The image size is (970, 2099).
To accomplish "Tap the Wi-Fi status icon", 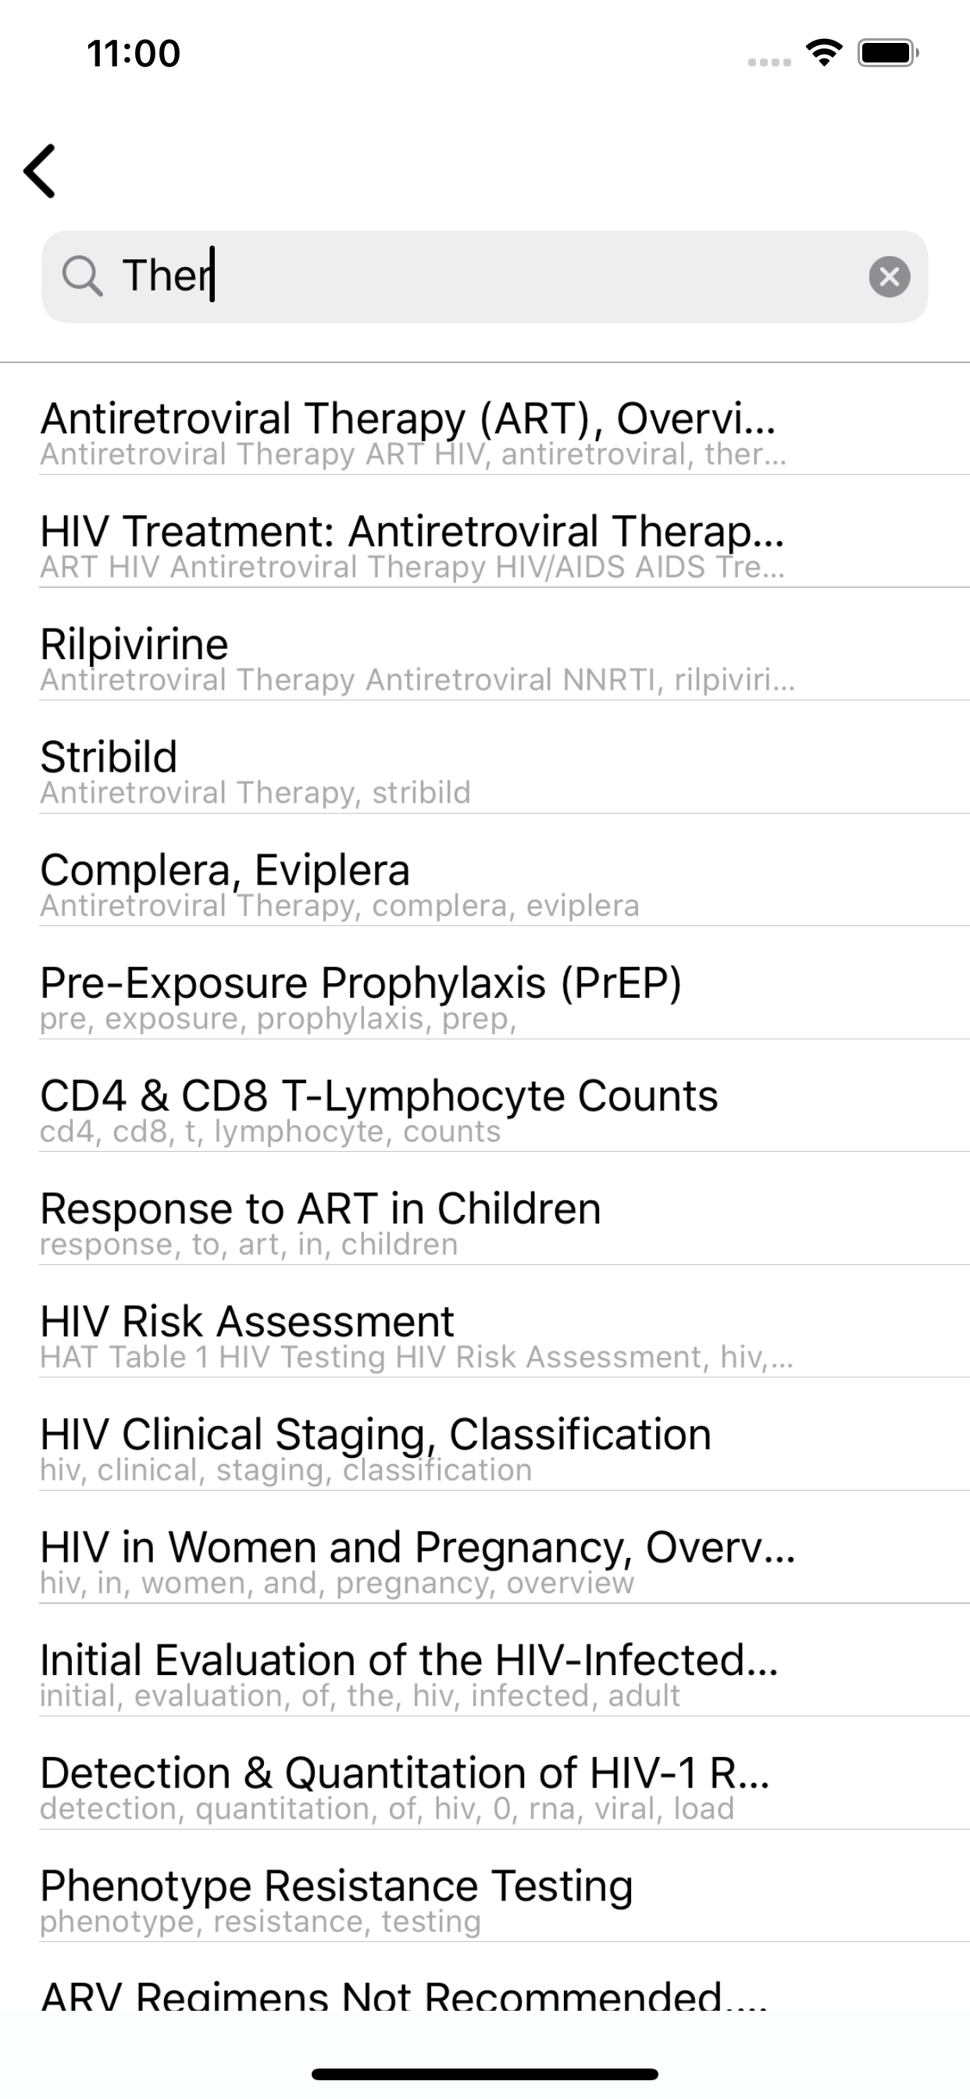I will [x=823, y=53].
